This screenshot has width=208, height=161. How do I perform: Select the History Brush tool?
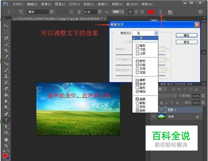point(6,82)
